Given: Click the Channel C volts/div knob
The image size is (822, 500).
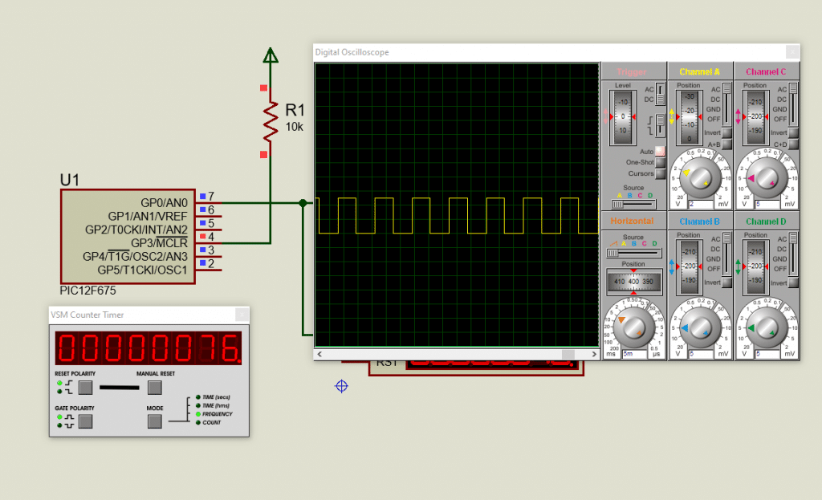Looking at the screenshot, I should 766,178.
